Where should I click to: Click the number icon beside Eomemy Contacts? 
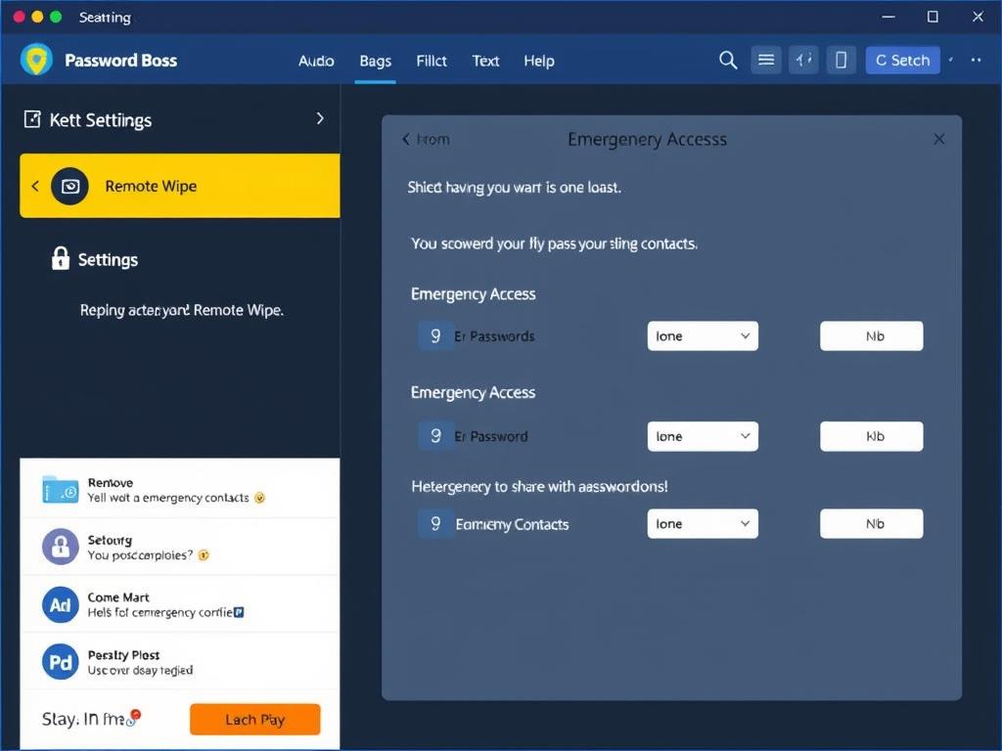tap(435, 524)
